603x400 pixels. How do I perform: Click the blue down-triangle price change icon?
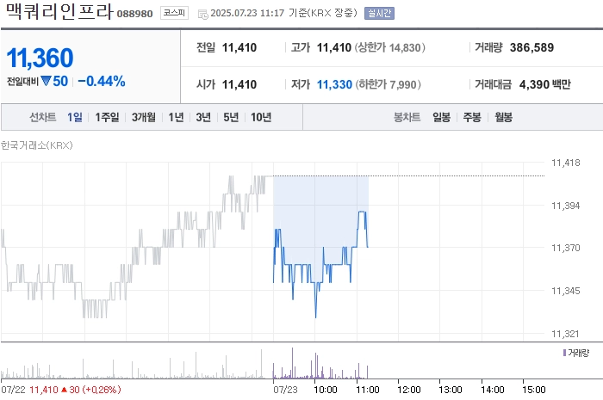(x=47, y=81)
